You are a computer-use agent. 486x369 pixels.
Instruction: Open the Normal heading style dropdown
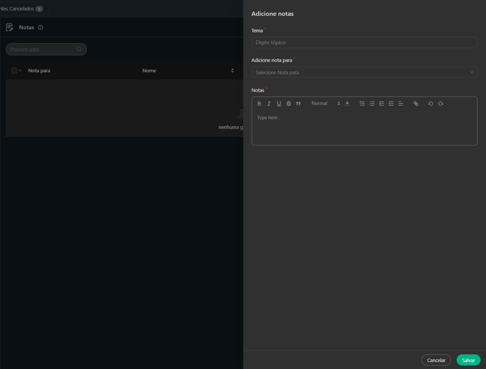coord(325,104)
